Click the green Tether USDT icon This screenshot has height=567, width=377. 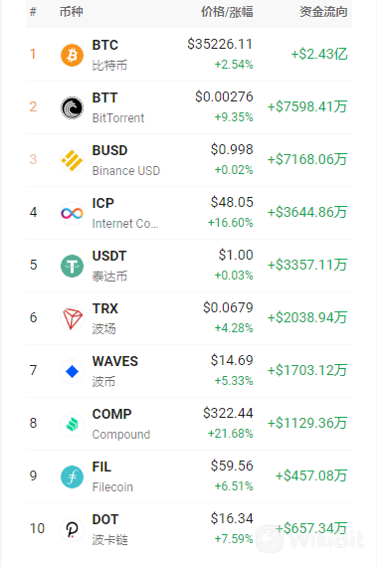(x=72, y=267)
